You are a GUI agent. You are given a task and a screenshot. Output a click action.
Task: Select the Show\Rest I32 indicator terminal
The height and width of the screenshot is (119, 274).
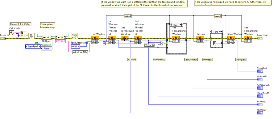click(x=259, y=71)
